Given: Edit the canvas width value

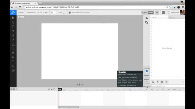Looking at the screenshot, I should (x=41, y=12).
